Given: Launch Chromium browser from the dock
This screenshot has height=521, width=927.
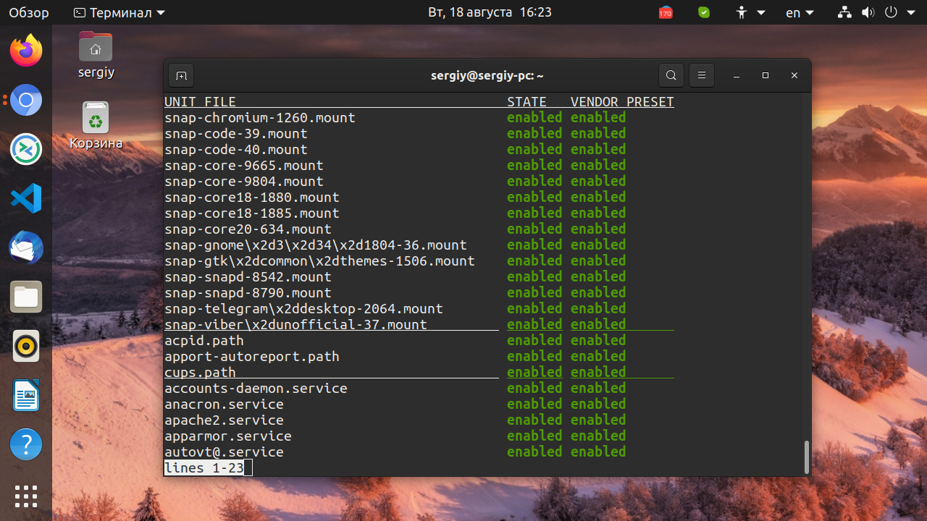Looking at the screenshot, I should (x=26, y=100).
